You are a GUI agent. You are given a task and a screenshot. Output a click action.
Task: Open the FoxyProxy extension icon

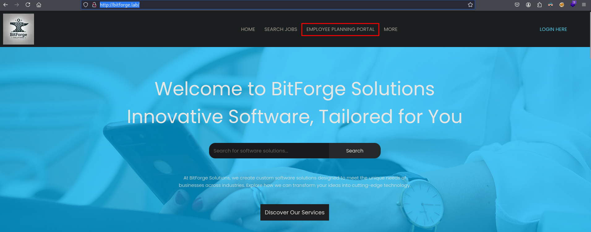pos(562,5)
